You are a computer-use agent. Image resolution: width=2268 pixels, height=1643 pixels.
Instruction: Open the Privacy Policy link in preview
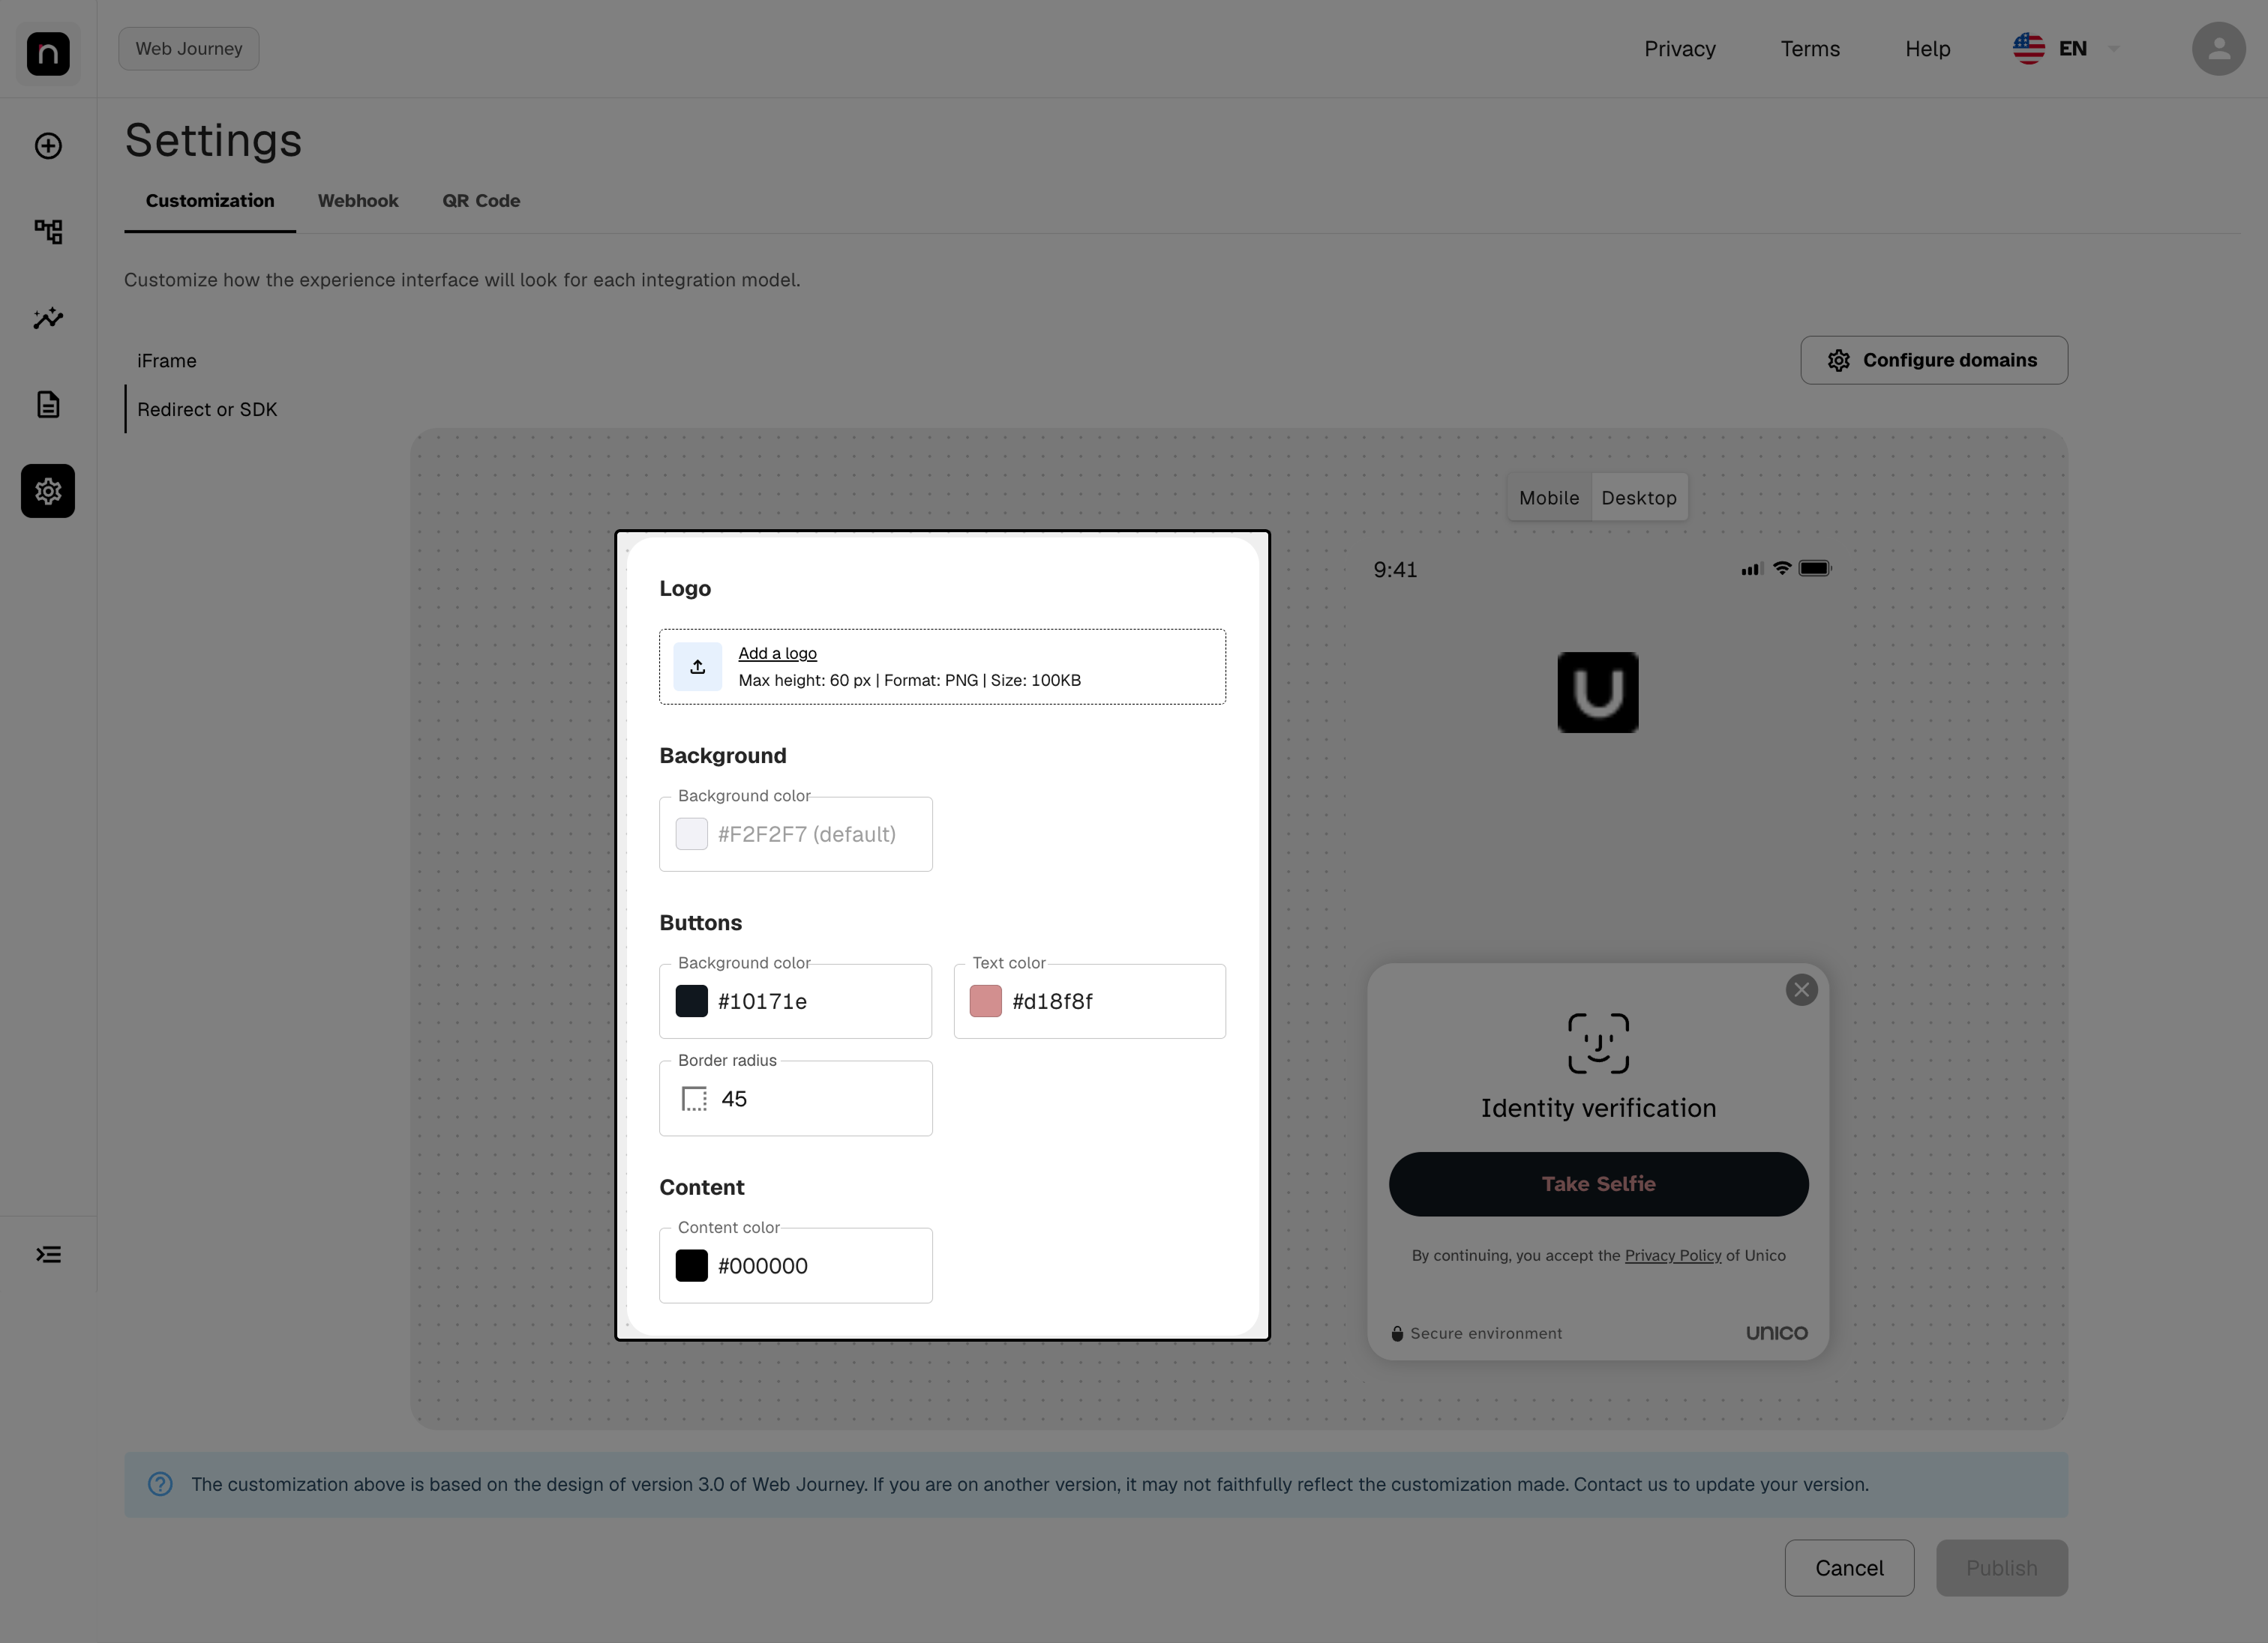(1673, 1255)
